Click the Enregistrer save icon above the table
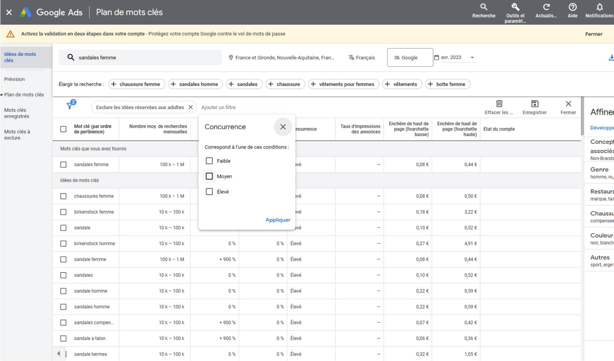Screen dimensions: 614x361 [x=534, y=104]
